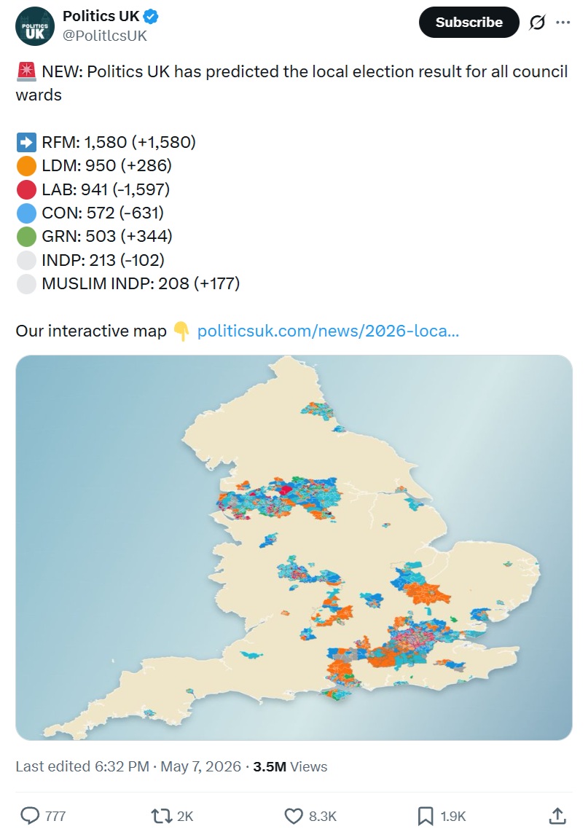Screen dimensions: 588x837
Task: Reply using the comment bubble icon
Action: [30, 816]
